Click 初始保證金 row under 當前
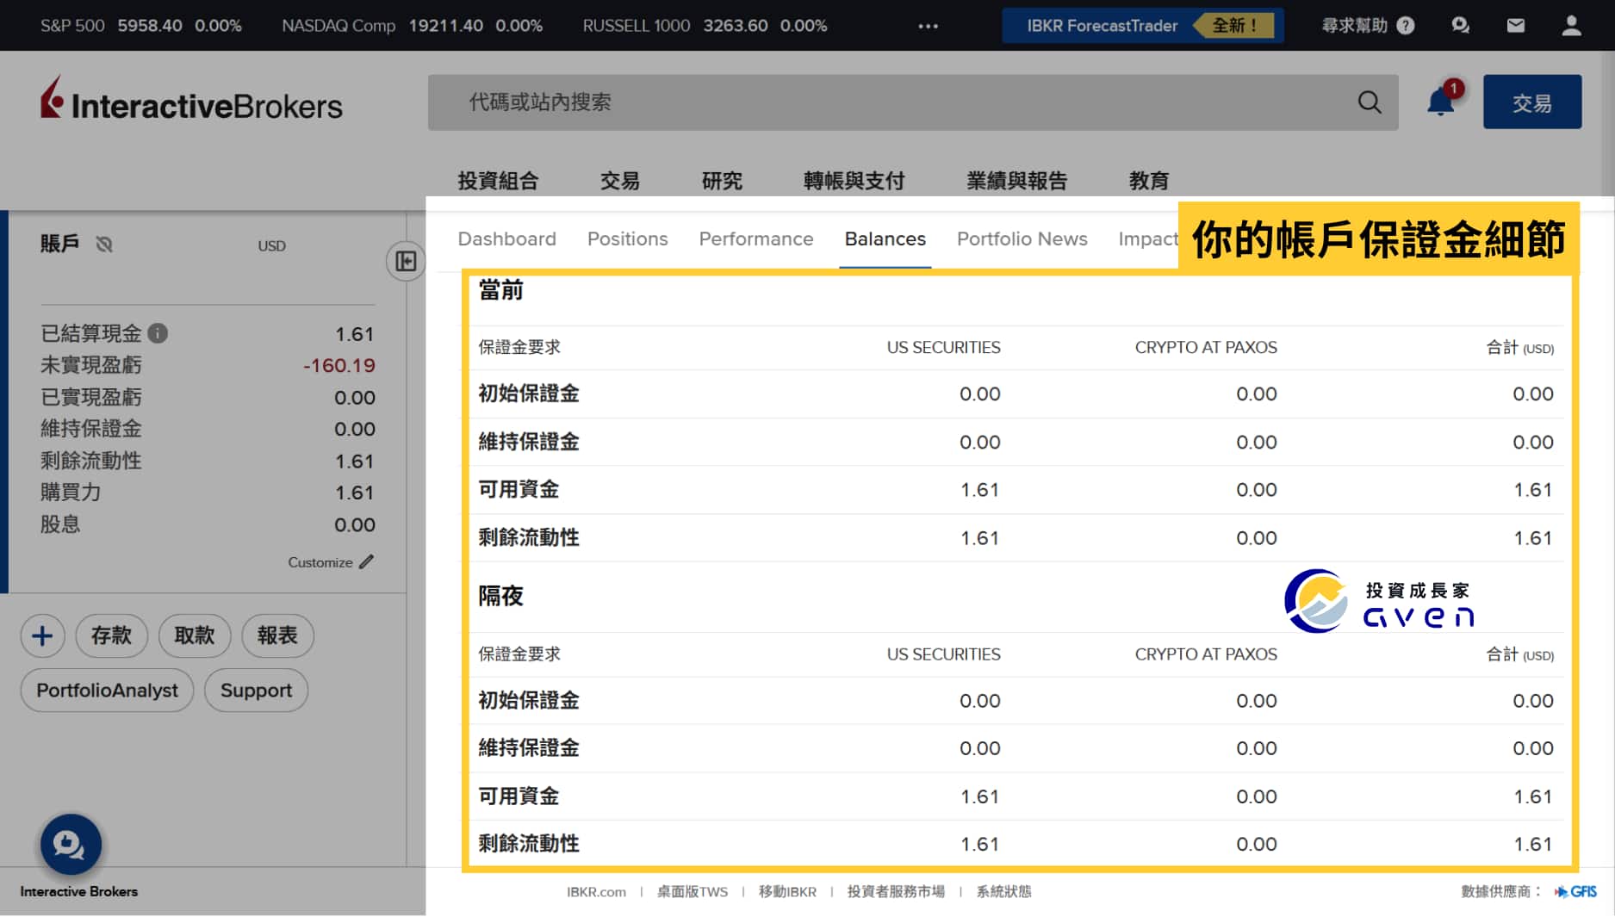 click(1016, 393)
